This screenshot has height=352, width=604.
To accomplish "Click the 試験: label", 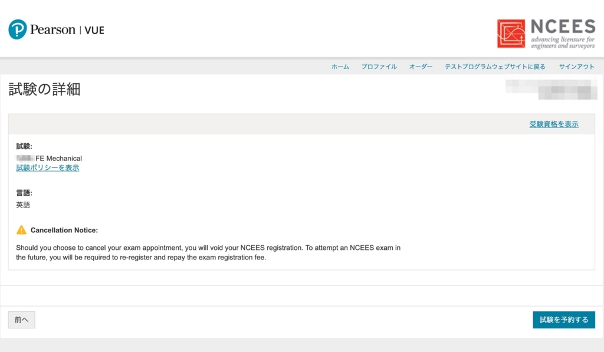I will (x=24, y=146).
